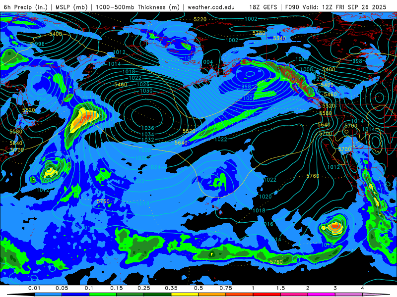Click the '0.35' legend label
This screenshot has width=397, height=297.
(171, 288)
